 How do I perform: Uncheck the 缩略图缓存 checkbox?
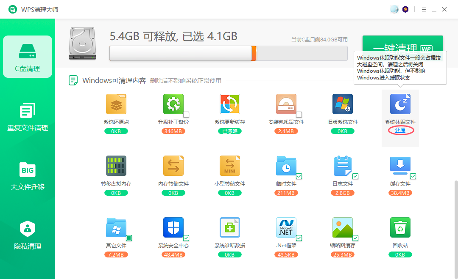pyautogui.click(x=355, y=238)
